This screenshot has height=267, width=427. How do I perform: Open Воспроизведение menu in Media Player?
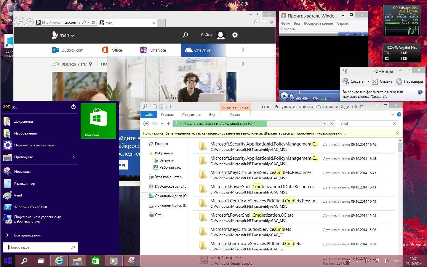pyautogui.click(x=318, y=23)
